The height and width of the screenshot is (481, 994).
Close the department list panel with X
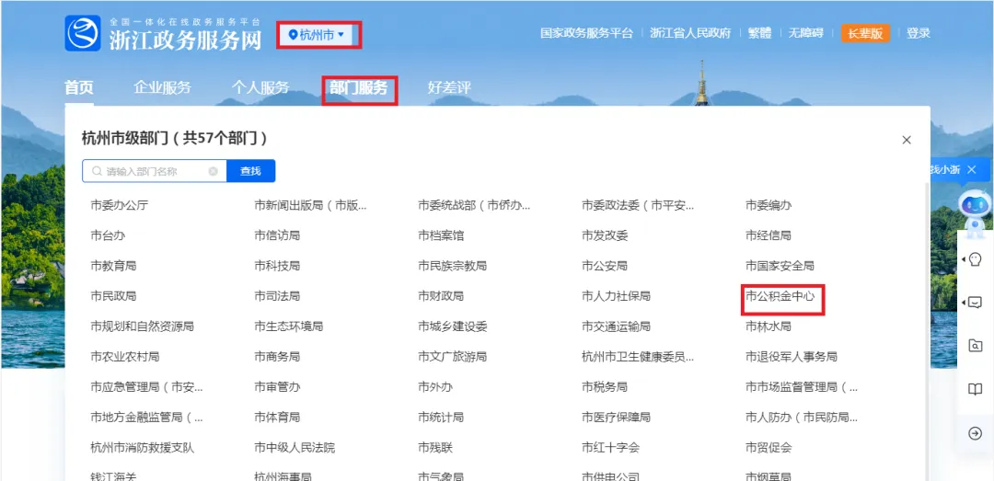pyautogui.click(x=907, y=140)
